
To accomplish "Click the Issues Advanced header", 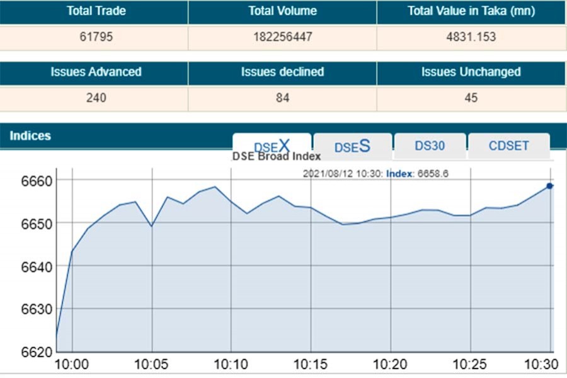I will click(96, 72).
